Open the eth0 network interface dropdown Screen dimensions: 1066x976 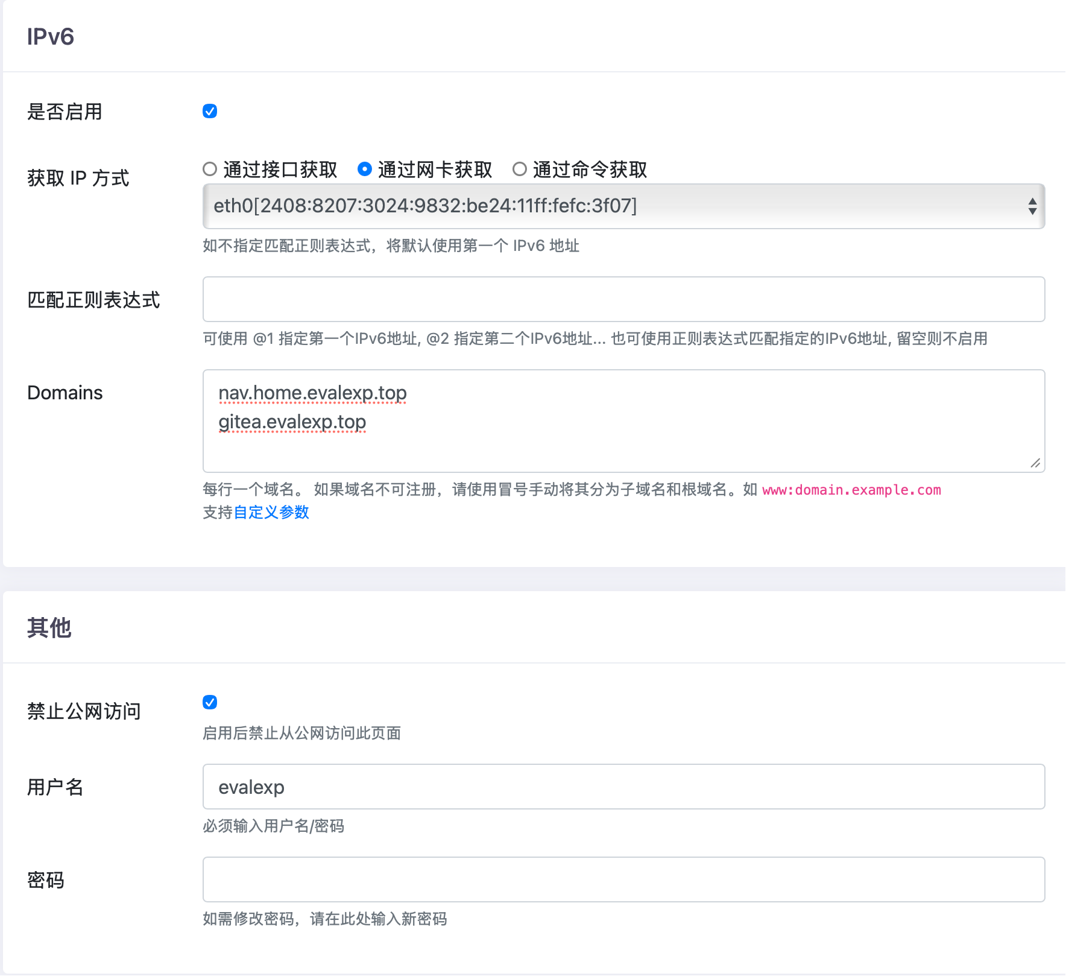(623, 206)
